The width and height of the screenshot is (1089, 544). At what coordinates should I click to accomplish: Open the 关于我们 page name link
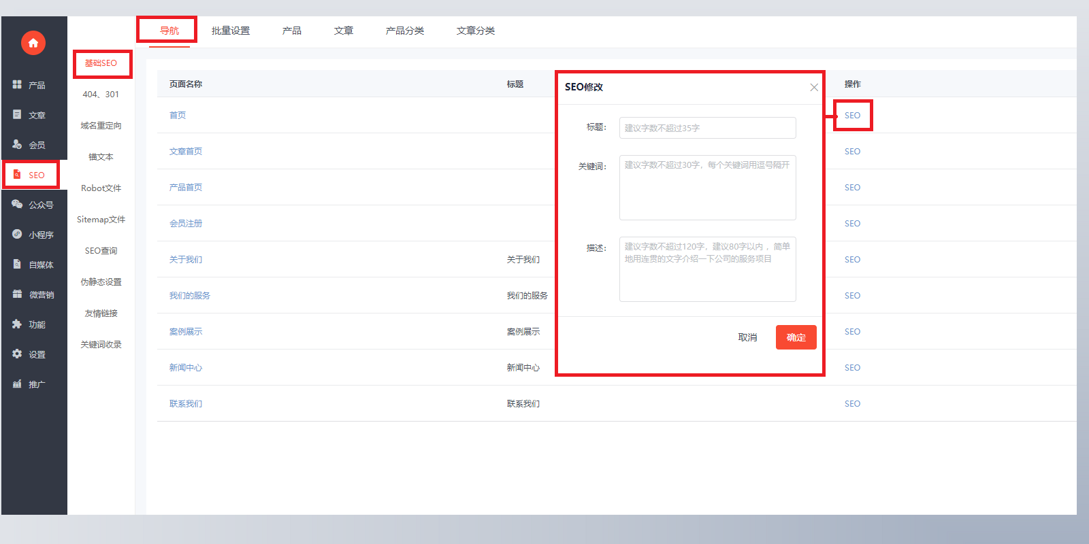(x=186, y=260)
